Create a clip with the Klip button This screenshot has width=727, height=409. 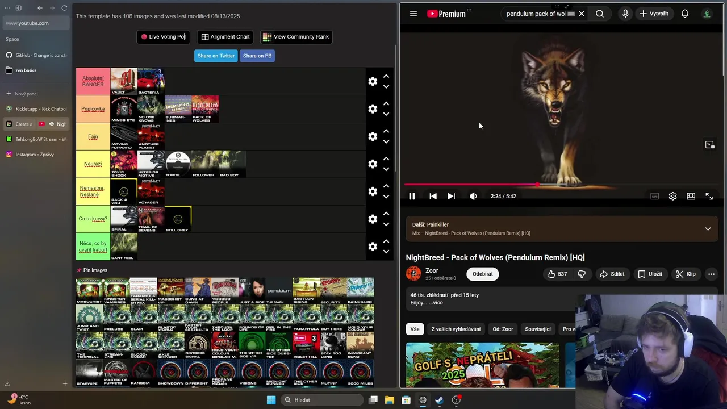click(x=685, y=274)
